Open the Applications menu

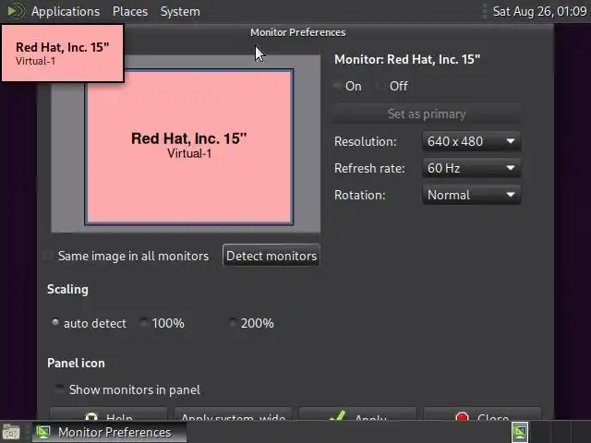(66, 11)
